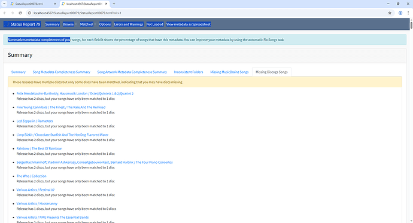413x223 pixels.
Task: Open Chrome's three-dot menu
Action: pos(408,13)
